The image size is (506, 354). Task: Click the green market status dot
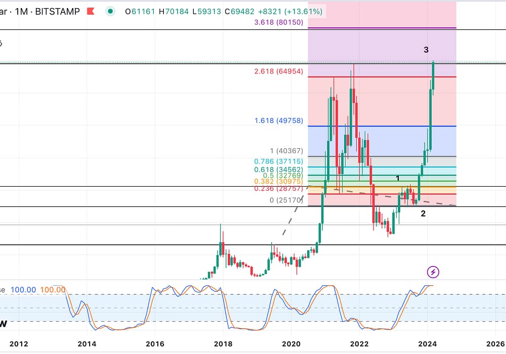(110, 11)
